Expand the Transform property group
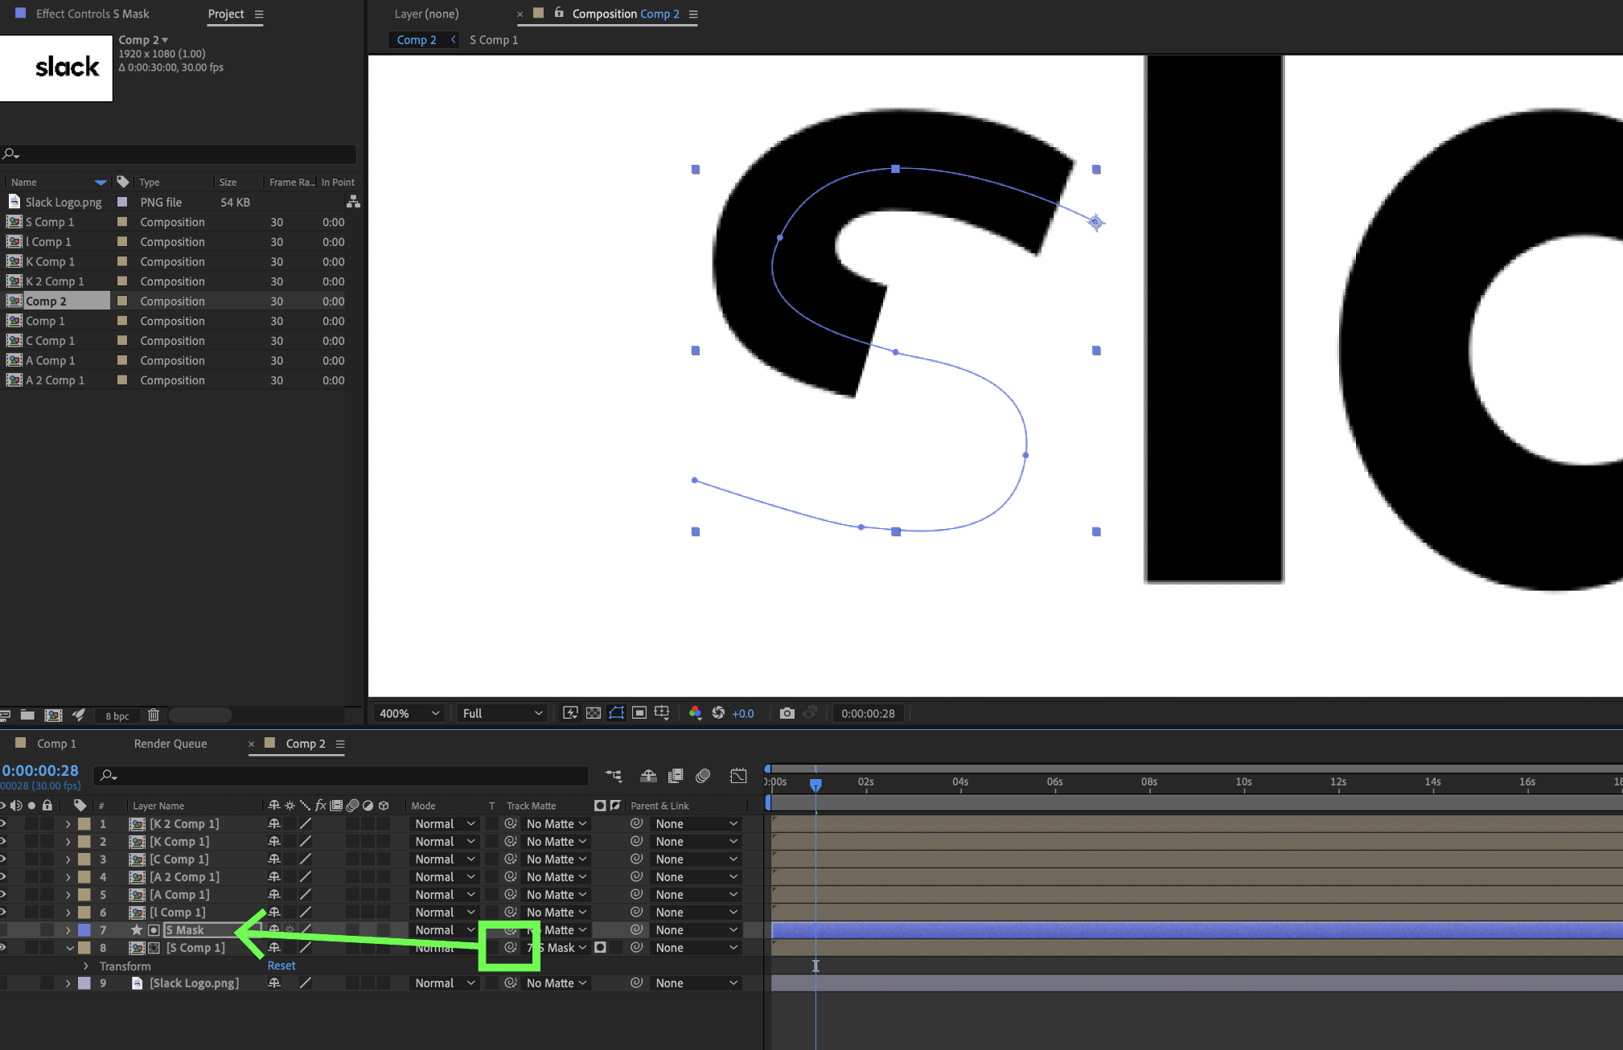 [x=86, y=966]
